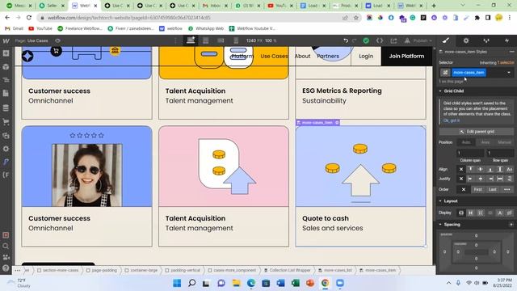
Task: Set Display to block
Action: coord(461,213)
